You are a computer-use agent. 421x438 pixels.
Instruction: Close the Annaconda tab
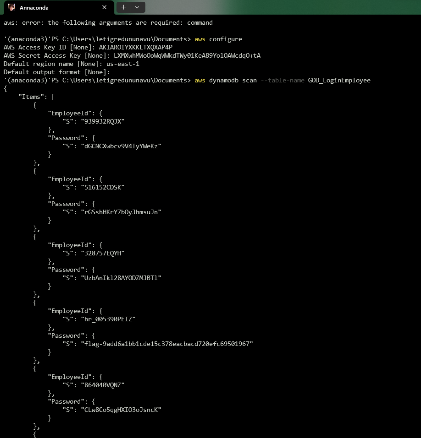click(105, 7)
